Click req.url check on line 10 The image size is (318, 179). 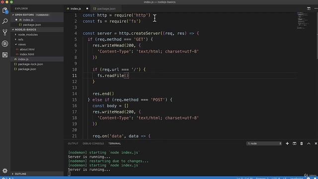(x=119, y=70)
